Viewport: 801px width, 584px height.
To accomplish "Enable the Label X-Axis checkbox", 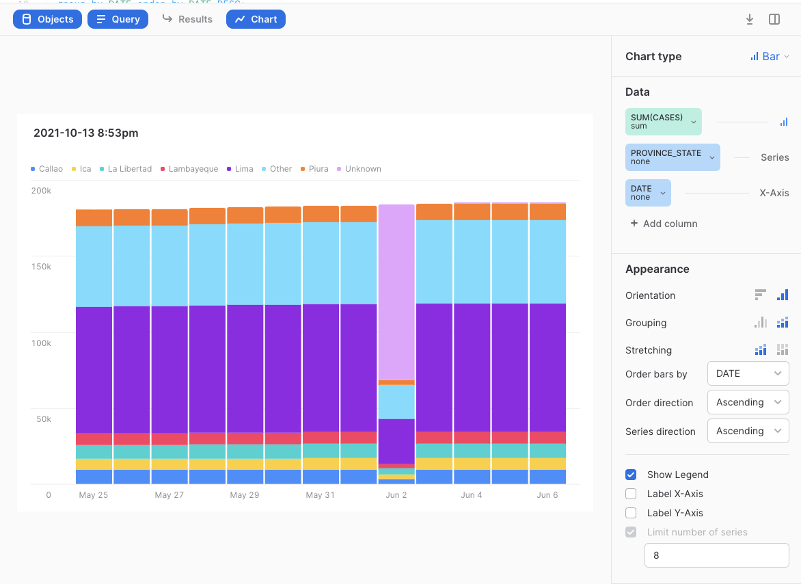I will (631, 494).
